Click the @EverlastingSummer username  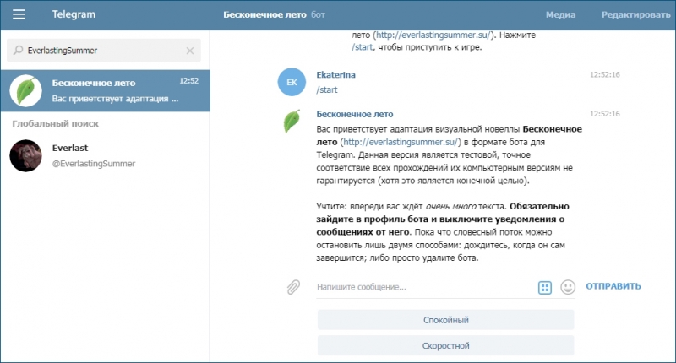pyautogui.click(x=94, y=164)
